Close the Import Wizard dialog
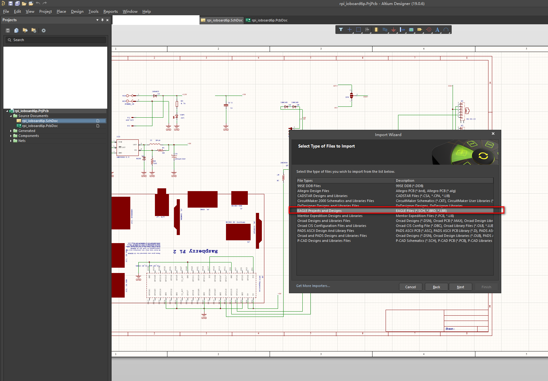Image resolution: width=548 pixels, height=381 pixels. point(493,134)
